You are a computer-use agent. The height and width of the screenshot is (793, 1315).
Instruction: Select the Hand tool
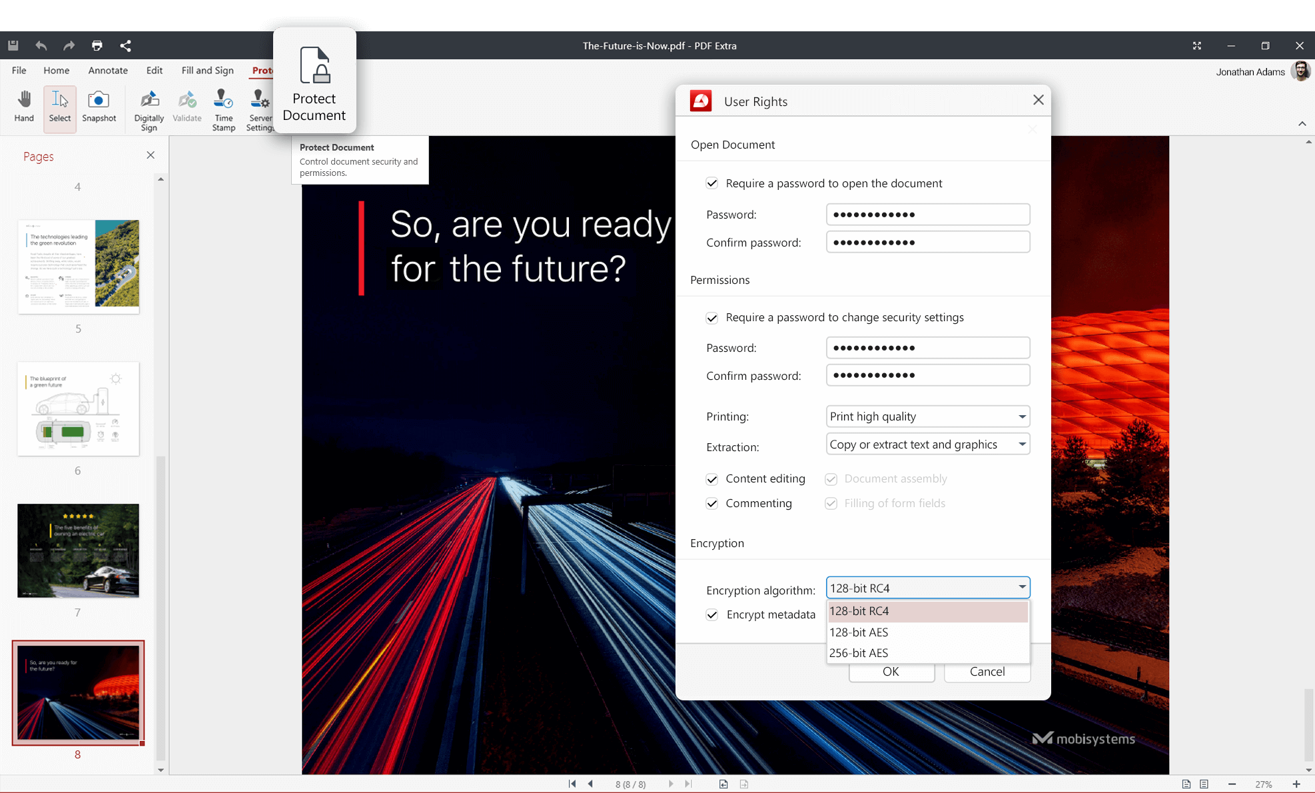point(24,107)
